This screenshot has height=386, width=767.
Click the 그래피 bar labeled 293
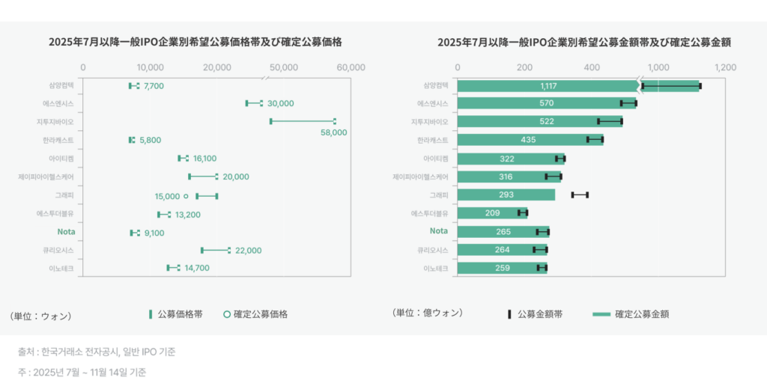[506, 195]
